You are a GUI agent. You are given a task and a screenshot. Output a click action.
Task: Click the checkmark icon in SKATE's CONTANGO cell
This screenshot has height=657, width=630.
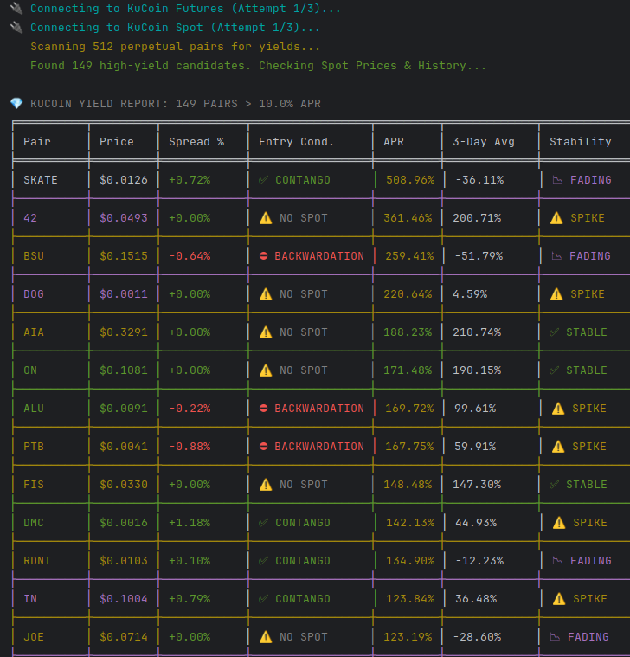(263, 180)
